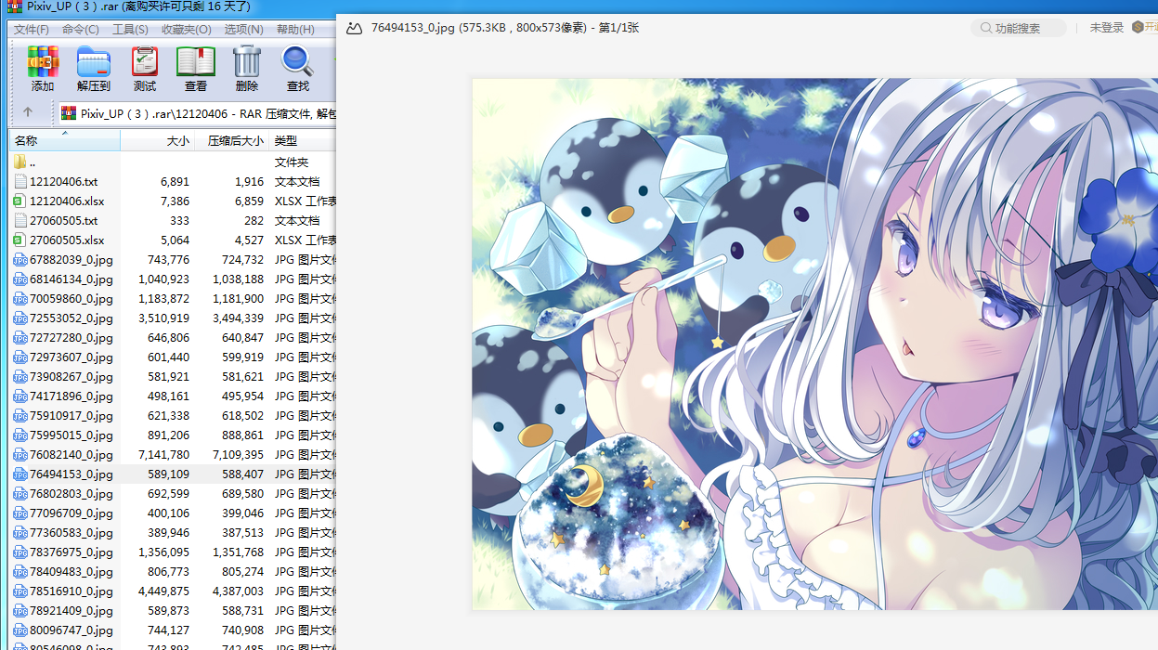Viewport: 1158px width, 650px height.
Task: Click the text file icon for 27060505.txt
Action: 20,221
